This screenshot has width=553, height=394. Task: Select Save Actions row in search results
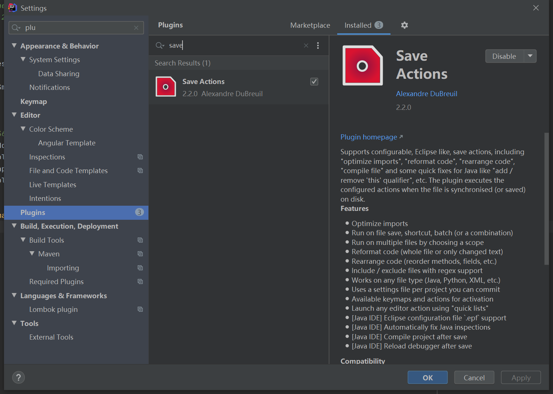click(239, 87)
